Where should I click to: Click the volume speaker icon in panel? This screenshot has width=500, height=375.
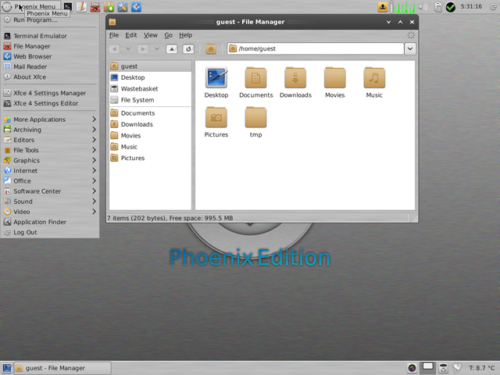point(423,7)
